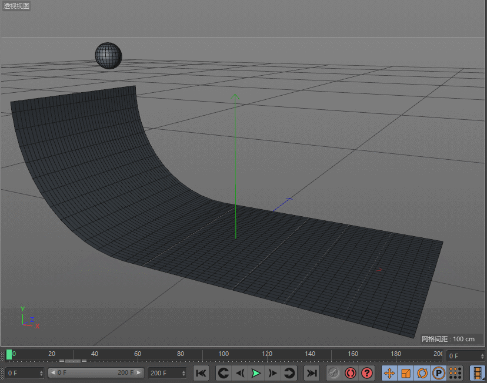The width and height of the screenshot is (487, 383).
Task: Step forward one frame
Action: (272, 373)
